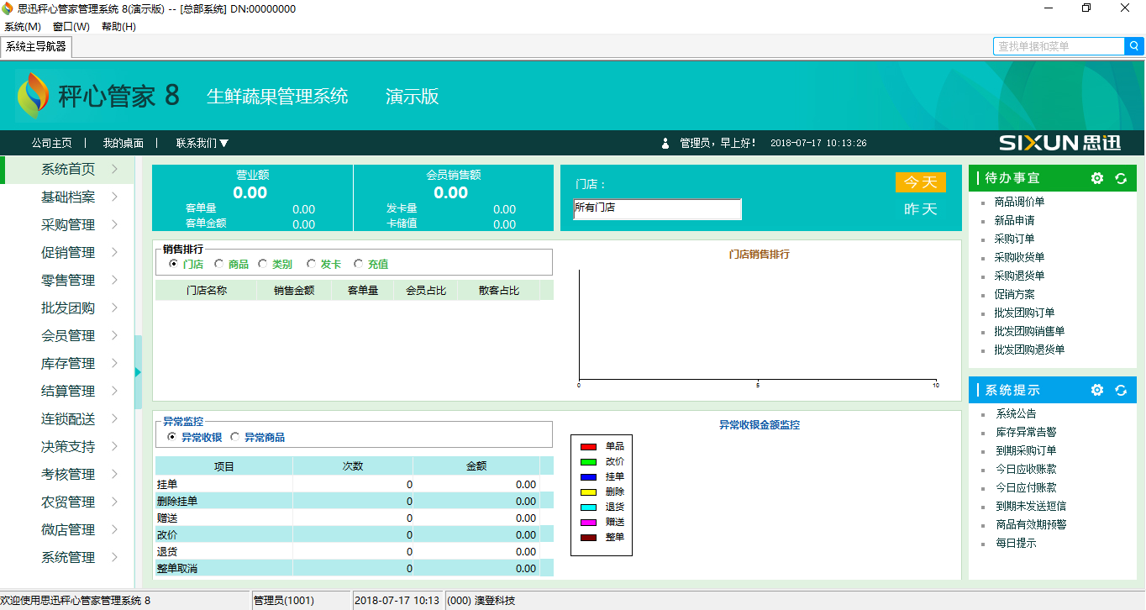The height and width of the screenshot is (610, 1146).
Task: Click the yellow 删除 legend swatch
Action: tap(588, 492)
